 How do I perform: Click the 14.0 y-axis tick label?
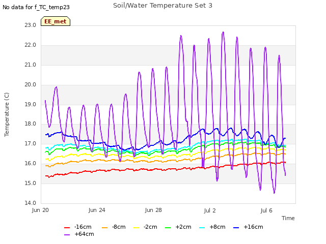pos(30,203)
